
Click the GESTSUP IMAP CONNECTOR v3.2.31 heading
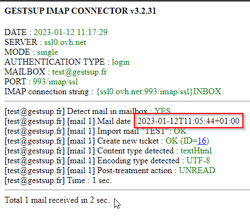point(80,11)
